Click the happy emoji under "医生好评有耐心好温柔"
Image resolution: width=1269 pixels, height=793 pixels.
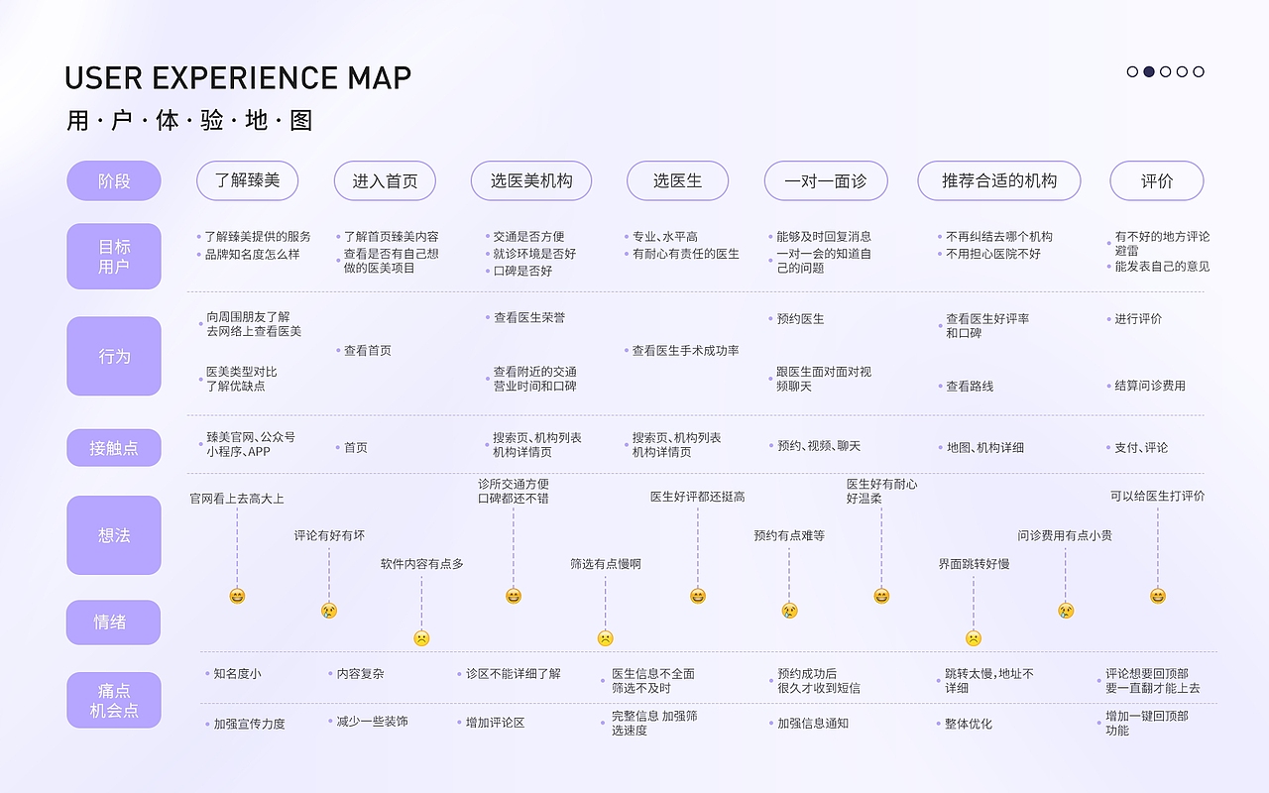coord(879,598)
